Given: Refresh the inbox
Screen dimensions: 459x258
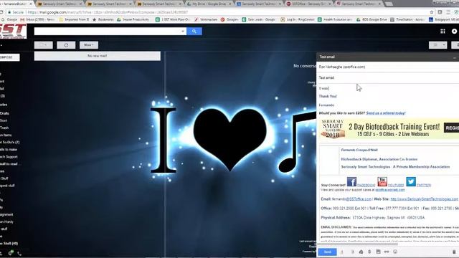Looking at the screenshot, I should coord(66,45).
